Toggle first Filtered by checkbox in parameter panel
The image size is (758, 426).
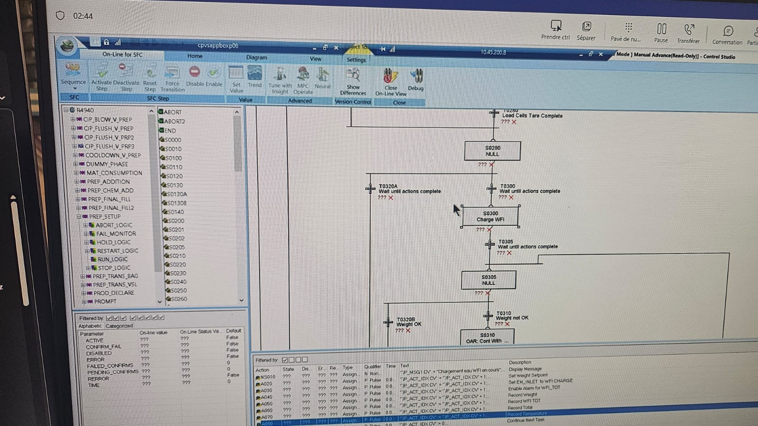tap(109, 318)
